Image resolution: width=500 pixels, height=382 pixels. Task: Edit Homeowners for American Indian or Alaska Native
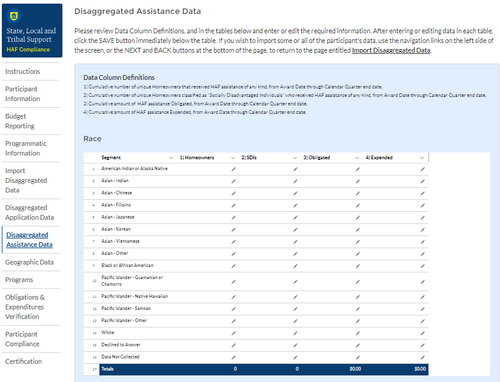tap(233, 169)
